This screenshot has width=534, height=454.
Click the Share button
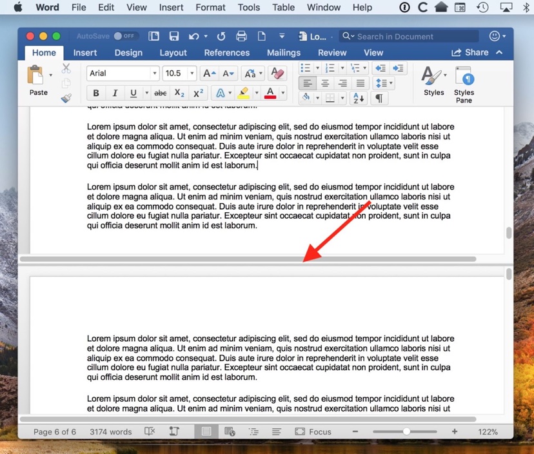tap(470, 52)
